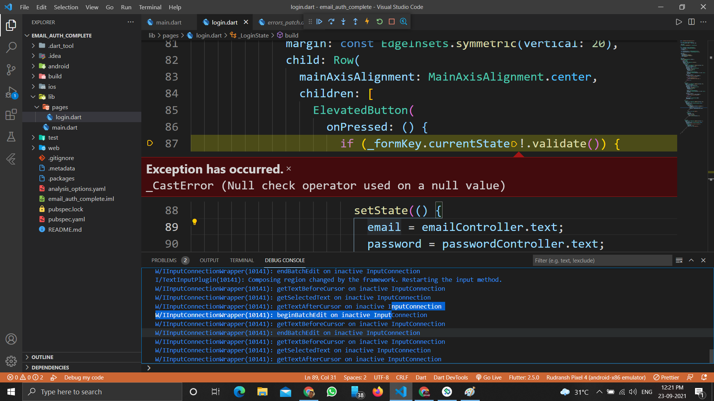Click the debug console filter input
714x401 pixels.
coord(602,260)
